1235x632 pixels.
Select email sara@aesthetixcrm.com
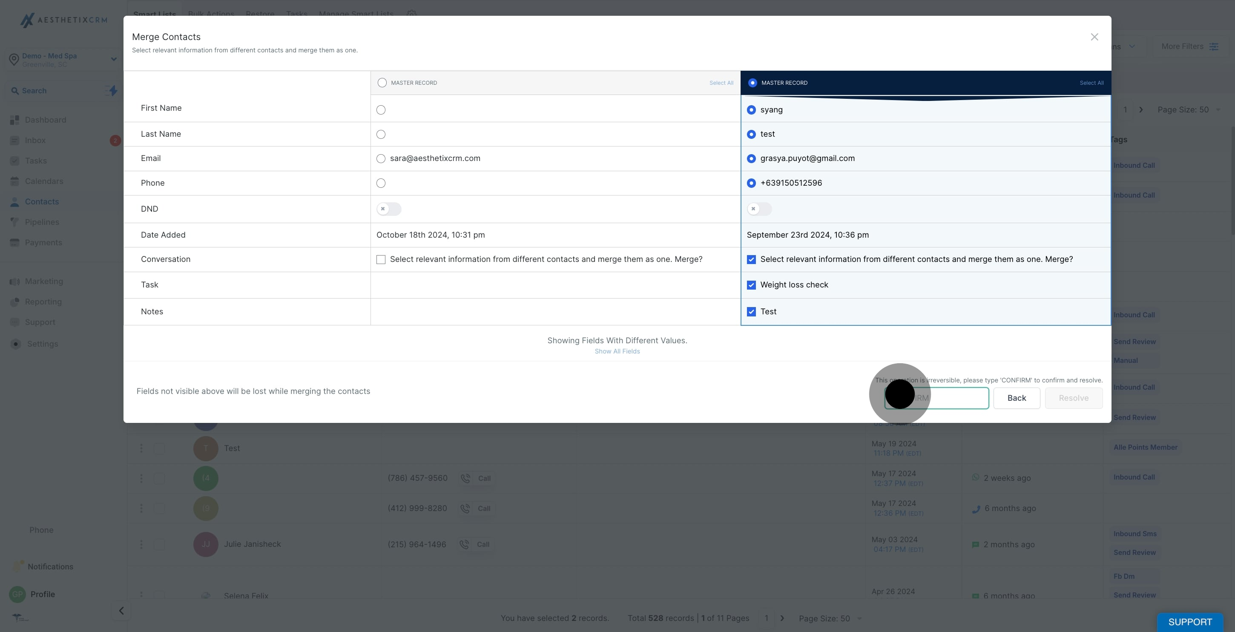(x=381, y=159)
